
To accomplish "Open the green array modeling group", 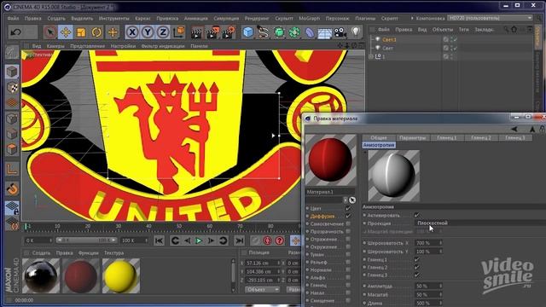I will tap(294, 32).
